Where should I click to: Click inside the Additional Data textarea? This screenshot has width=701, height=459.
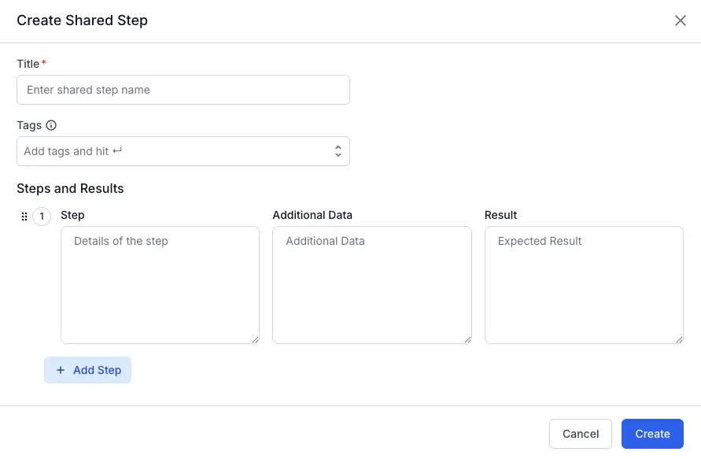click(x=371, y=283)
